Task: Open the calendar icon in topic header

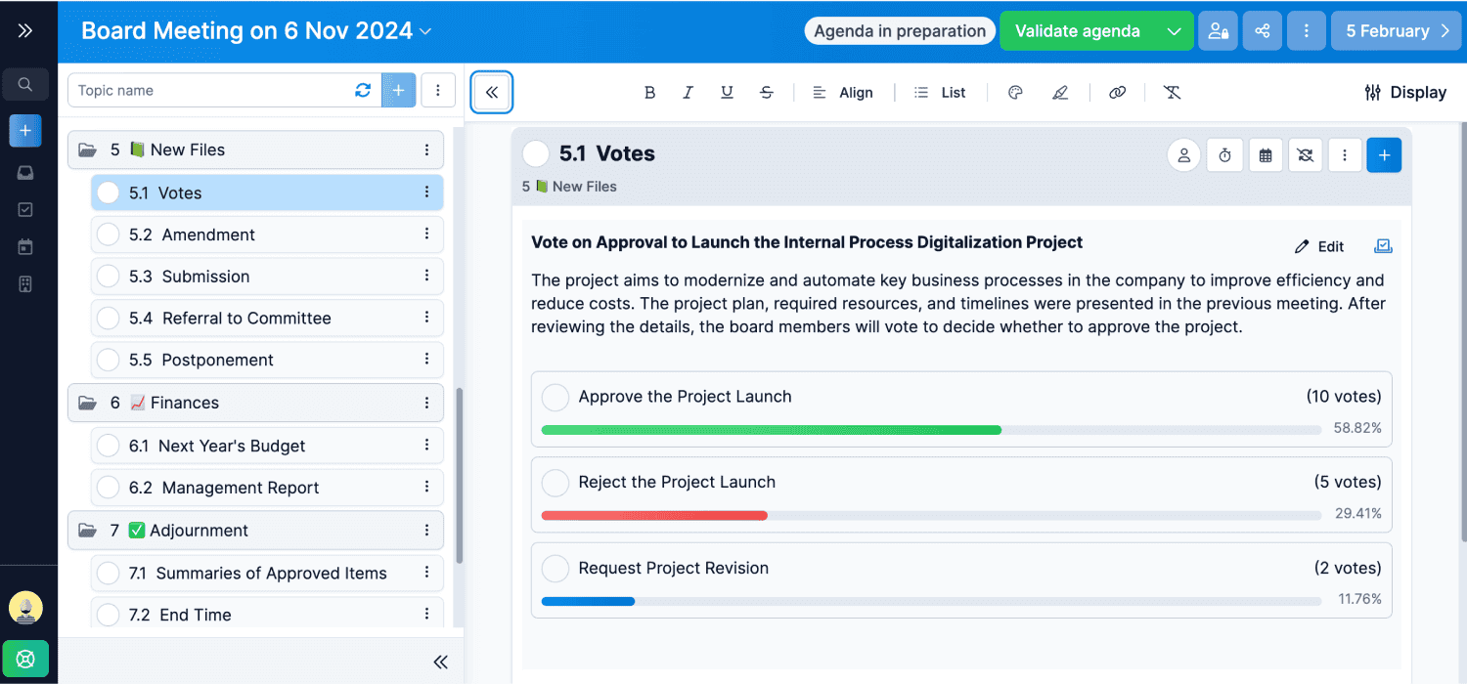Action: pyautogui.click(x=1266, y=155)
